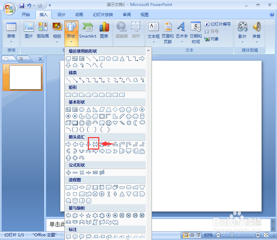Switch to the 设计 tab

(61, 15)
